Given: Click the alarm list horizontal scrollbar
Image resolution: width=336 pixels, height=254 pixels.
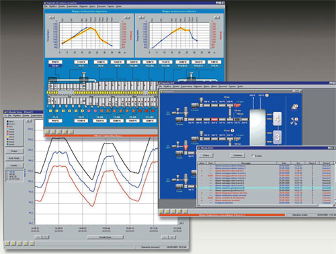Looking at the screenshot, I should click(x=257, y=205).
